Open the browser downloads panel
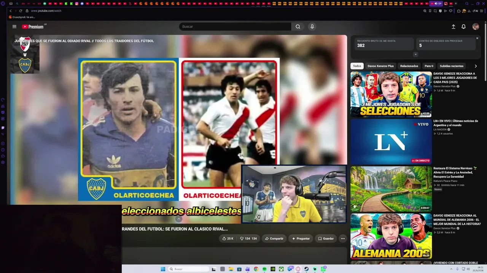Screen dimensions: 487x273 click(x=469, y=11)
